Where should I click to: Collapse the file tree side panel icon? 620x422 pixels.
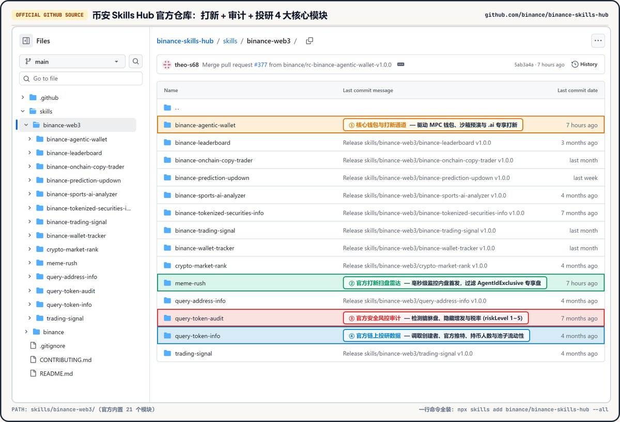pos(26,41)
